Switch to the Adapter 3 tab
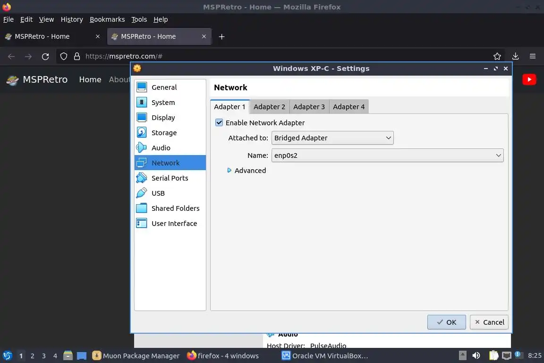The width and height of the screenshot is (544, 363). point(309,107)
